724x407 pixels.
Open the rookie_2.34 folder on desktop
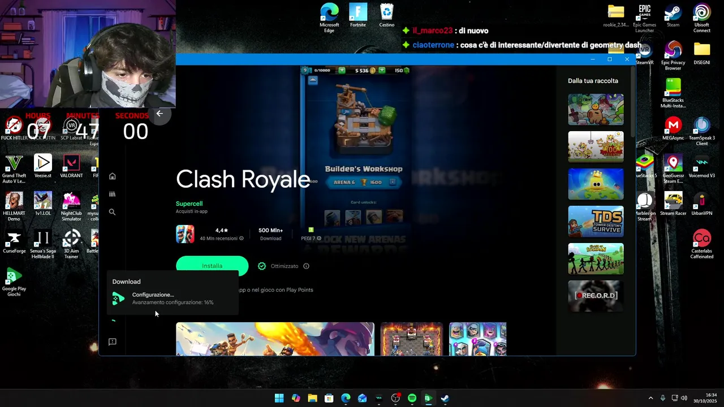click(615, 15)
